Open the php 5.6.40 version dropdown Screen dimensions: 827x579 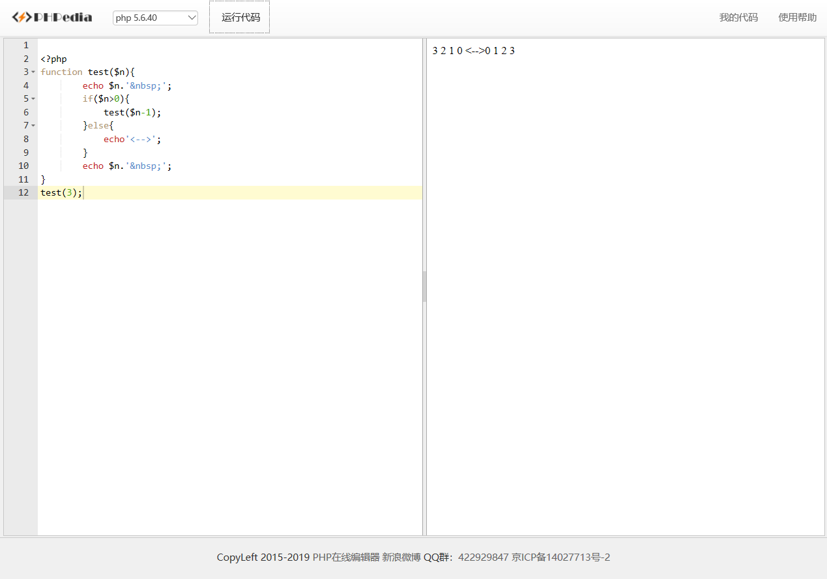155,18
